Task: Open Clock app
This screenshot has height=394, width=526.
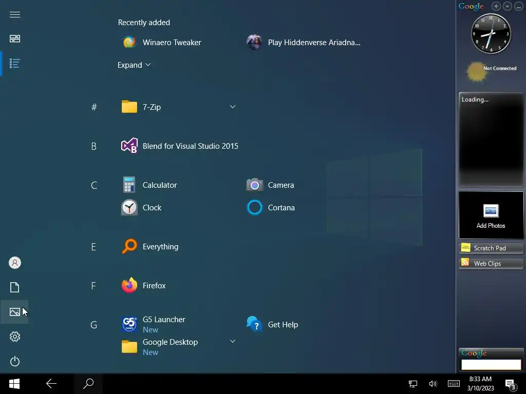Action: [x=141, y=208]
